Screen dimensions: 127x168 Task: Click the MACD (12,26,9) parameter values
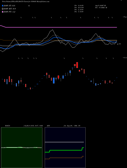[x=33, y=126]
